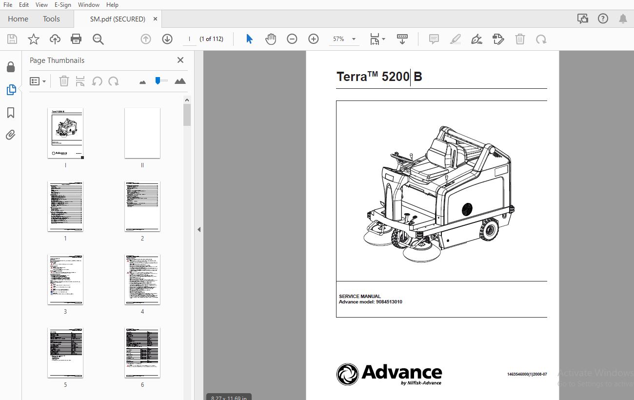Select the SM.pdf (SECURED) document tab
The image size is (634, 400).
tap(118, 19)
